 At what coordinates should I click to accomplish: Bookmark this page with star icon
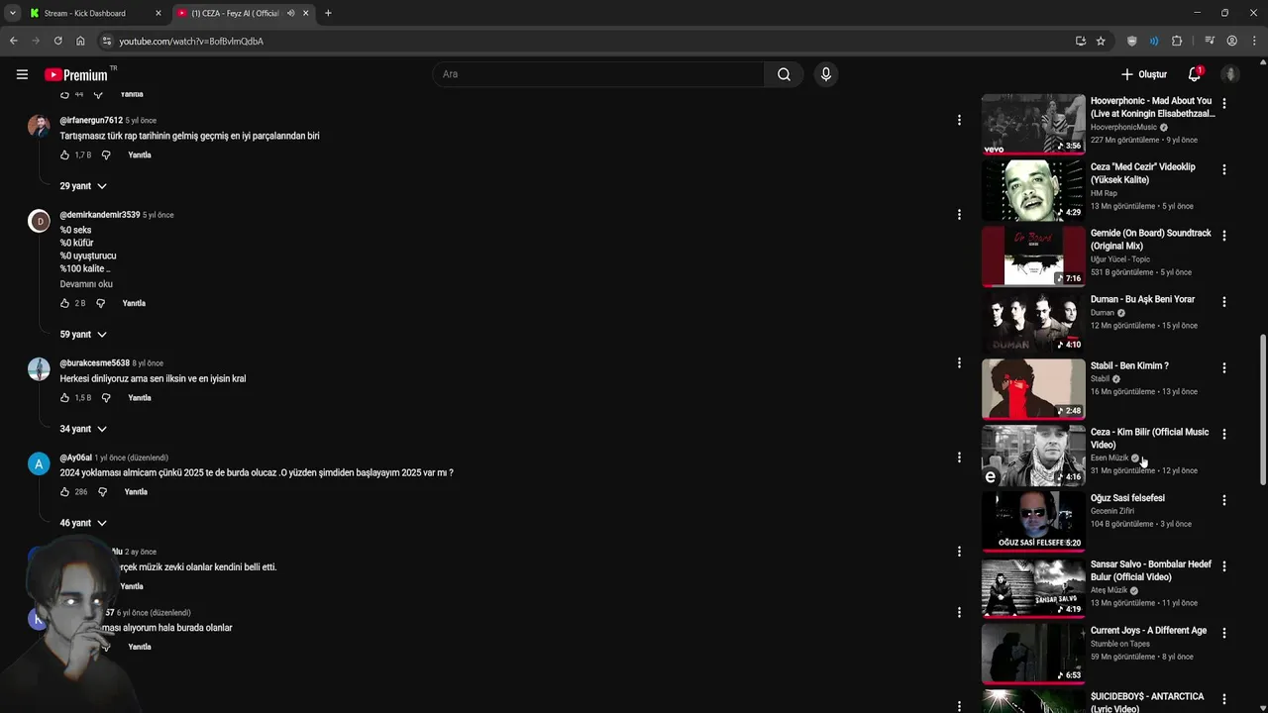pos(1101,41)
